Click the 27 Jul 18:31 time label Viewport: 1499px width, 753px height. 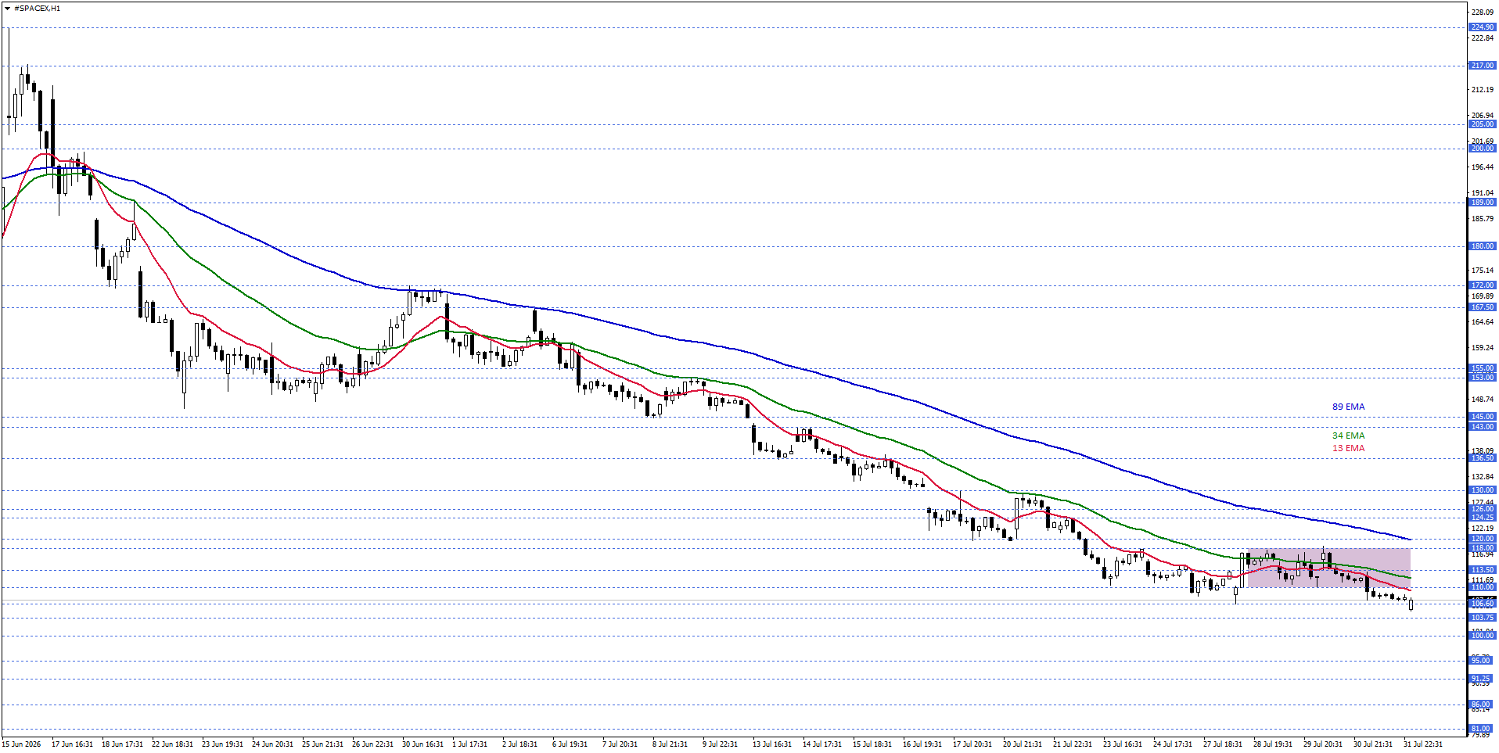point(1224,744)
